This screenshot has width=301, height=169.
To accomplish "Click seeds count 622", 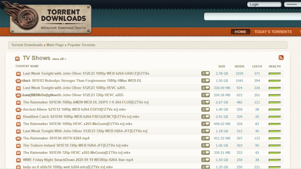I will (240, 95).
